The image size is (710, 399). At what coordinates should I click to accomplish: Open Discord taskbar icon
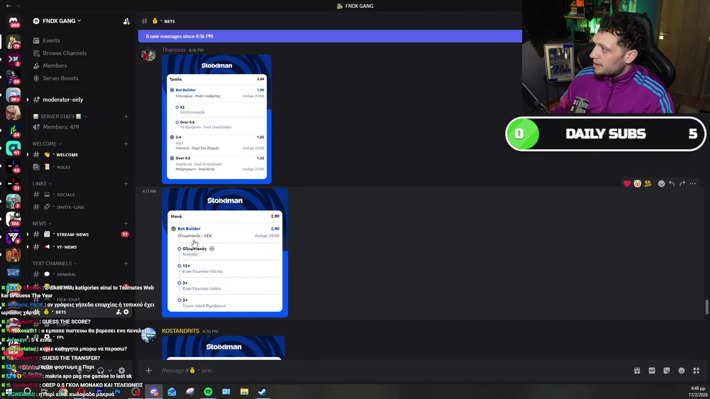click(x=154, y=392)
